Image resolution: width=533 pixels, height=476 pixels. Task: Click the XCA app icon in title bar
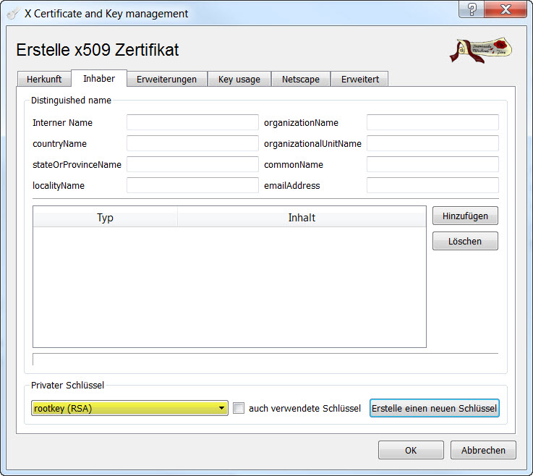13,13
